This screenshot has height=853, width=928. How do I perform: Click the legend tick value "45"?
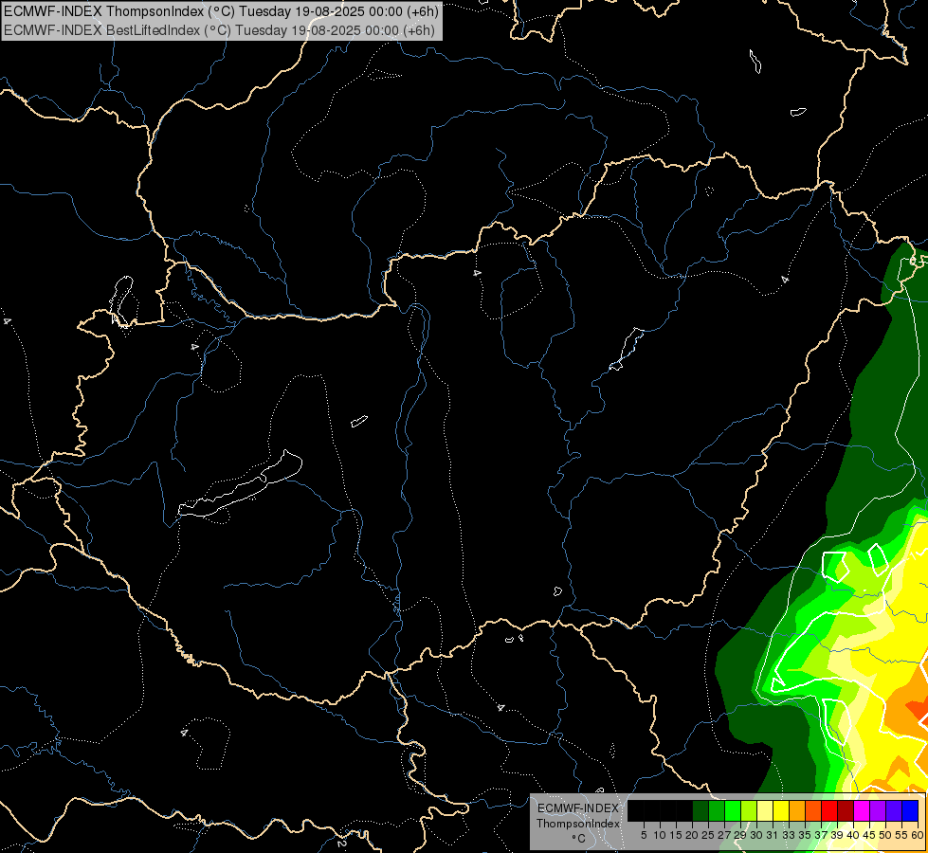coord(869,835)
